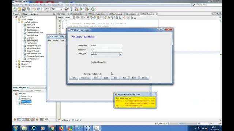Viewport: 234px width, 131px height.
Task: Click the Next record button
Action: coord(96,78)
